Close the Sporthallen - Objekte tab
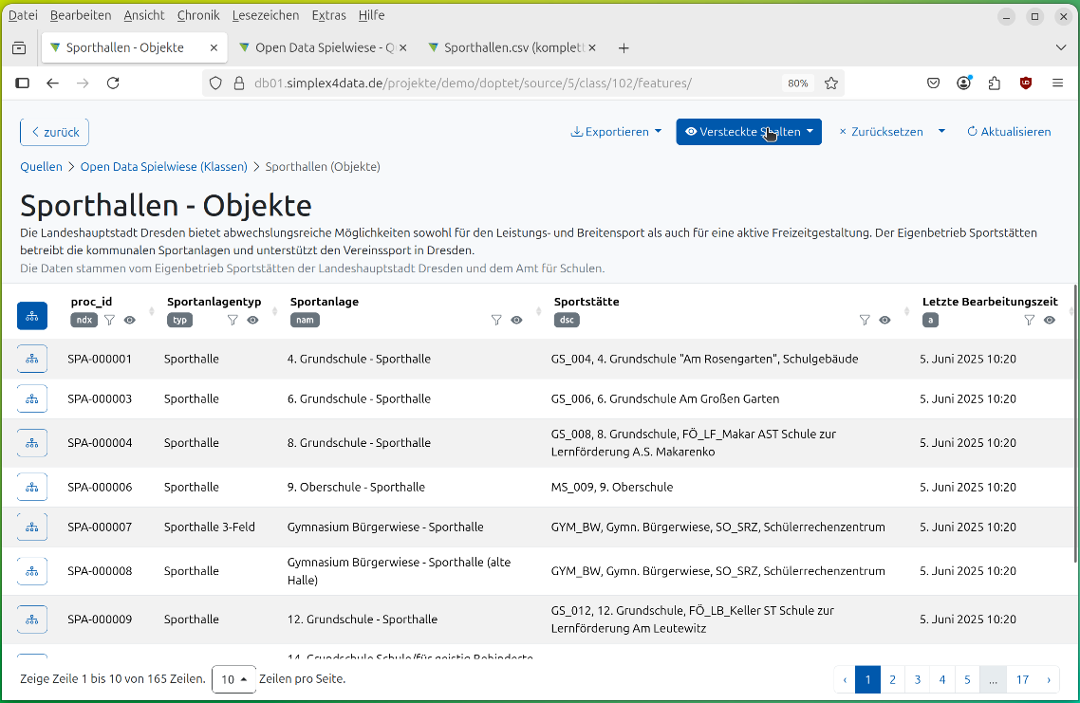The height and width of the screenshot is (703, 1080). (214, 47)
